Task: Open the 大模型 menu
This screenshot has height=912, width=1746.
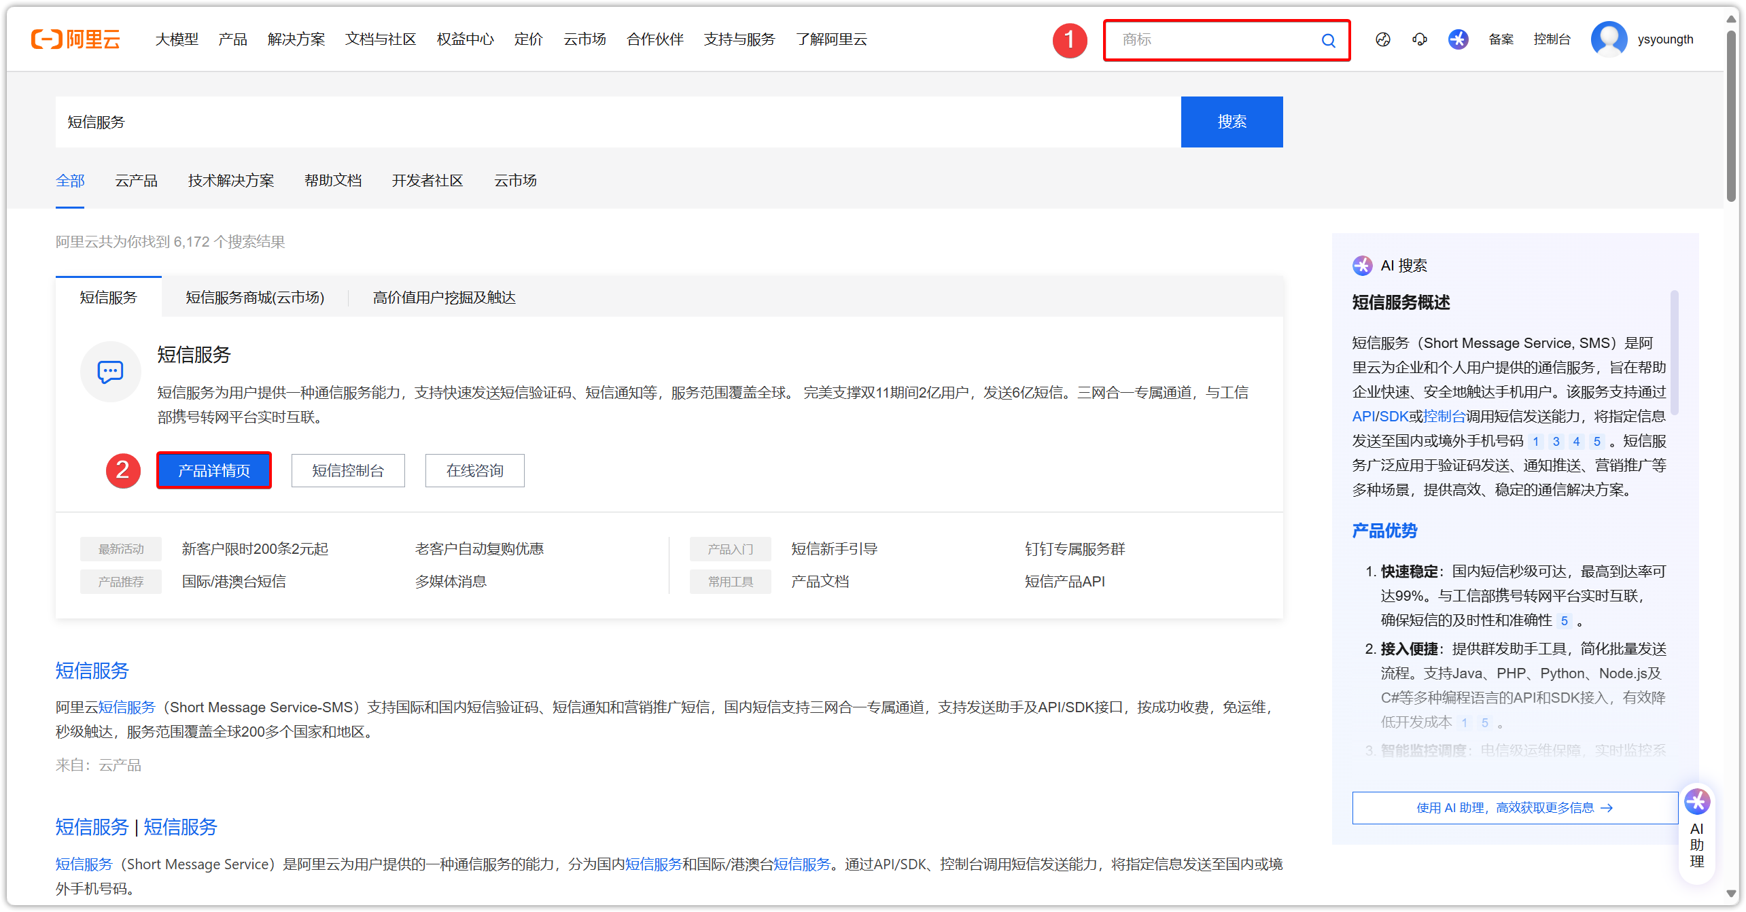Action: coord(177,39)
